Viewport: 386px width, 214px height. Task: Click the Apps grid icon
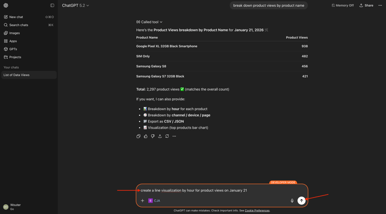click(x=6, y=41)
